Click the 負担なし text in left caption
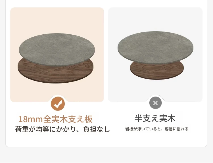The image size is (213, 163). pyautogui.click(x=96, y=129)
